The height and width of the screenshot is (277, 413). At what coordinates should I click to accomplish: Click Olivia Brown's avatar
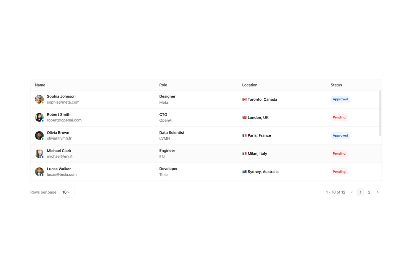(39, 135)
